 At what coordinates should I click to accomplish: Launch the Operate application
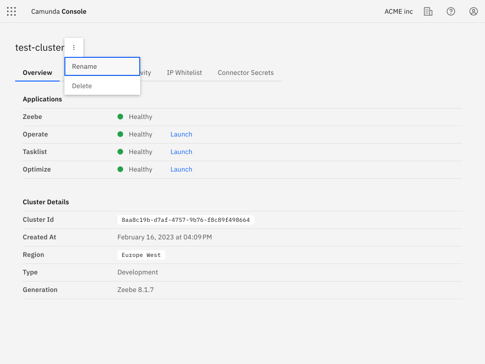[181, 134]
